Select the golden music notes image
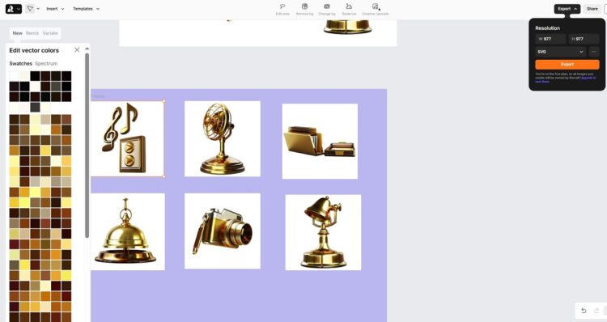607x322 pixels. pos(127,138)
